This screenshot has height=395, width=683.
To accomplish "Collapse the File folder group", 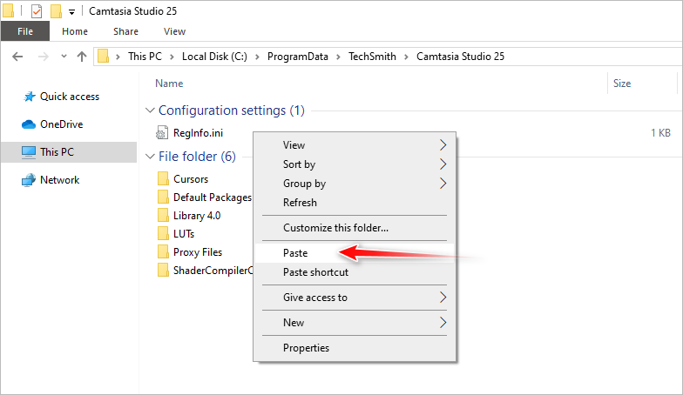I will tap(149, 157).
